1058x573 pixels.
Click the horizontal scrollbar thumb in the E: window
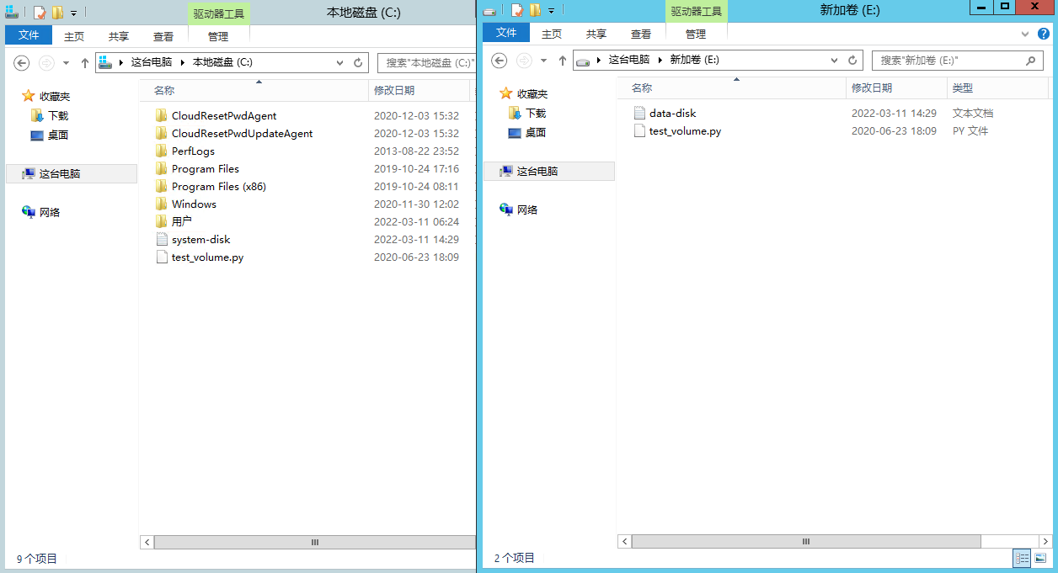pyautogui.click(x=806, y=541)
